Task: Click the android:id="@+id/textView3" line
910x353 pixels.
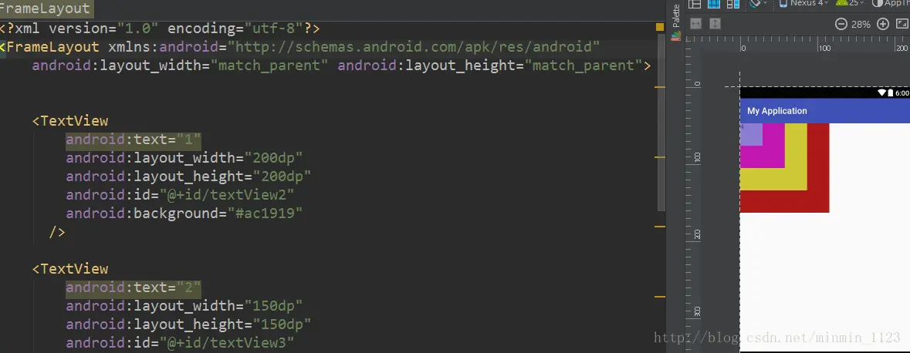Action: tap(180, 343)
